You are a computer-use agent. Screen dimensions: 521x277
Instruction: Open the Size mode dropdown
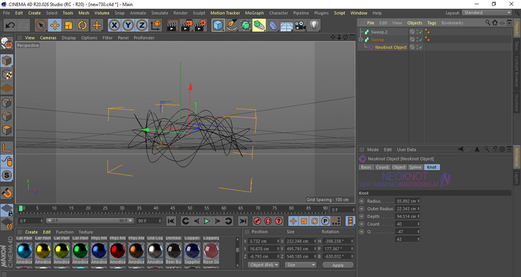(301, 265)
